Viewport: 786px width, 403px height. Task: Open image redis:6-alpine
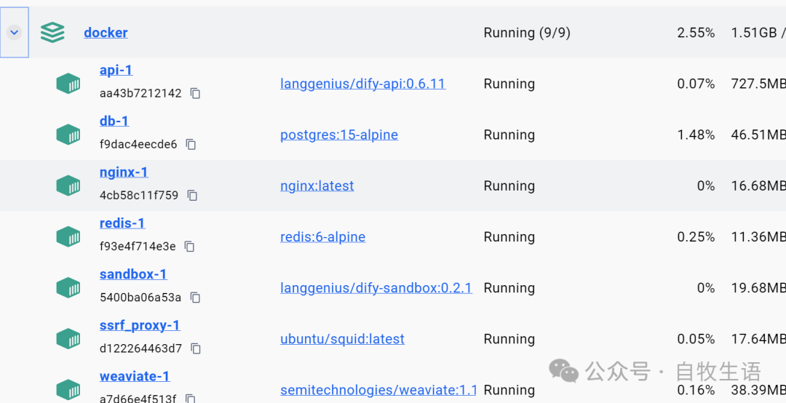[323, 237]
